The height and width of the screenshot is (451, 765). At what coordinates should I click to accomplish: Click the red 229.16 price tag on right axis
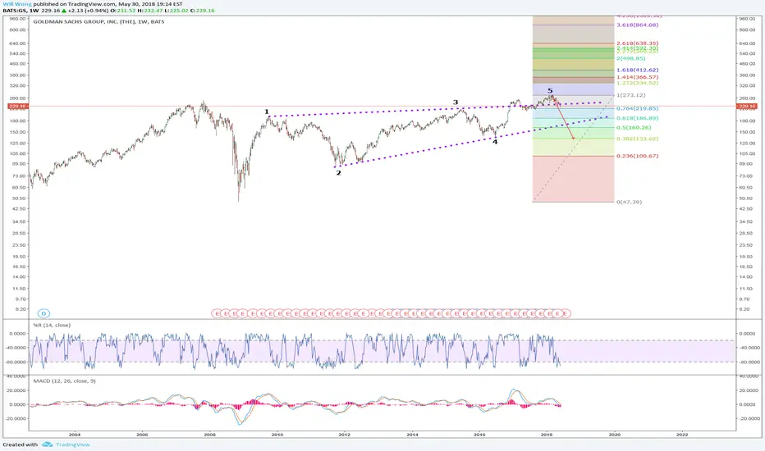746,106
